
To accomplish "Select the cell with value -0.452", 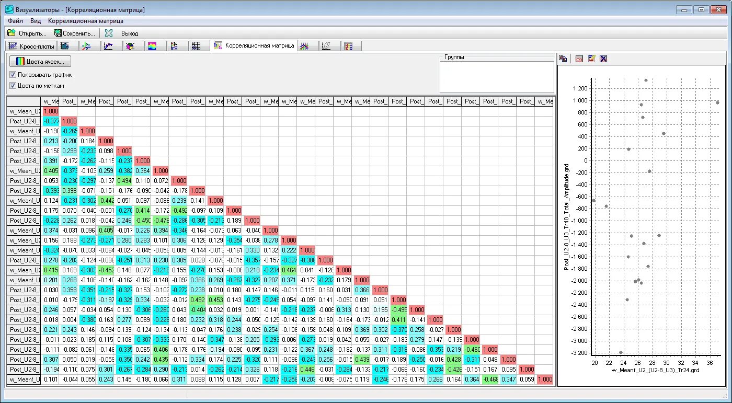I will 105,270.
